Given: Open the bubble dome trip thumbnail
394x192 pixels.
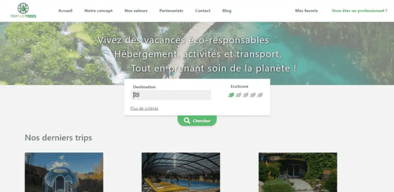Looking at the screenshot, I should (64, 172).
